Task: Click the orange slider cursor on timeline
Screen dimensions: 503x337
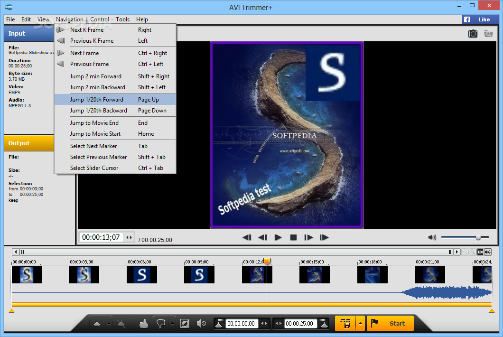Action: click(267, 261)
